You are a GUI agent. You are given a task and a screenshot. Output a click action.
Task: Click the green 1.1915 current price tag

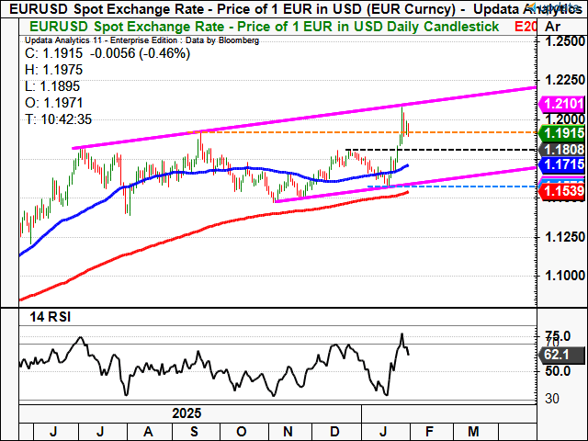[559, 132]
